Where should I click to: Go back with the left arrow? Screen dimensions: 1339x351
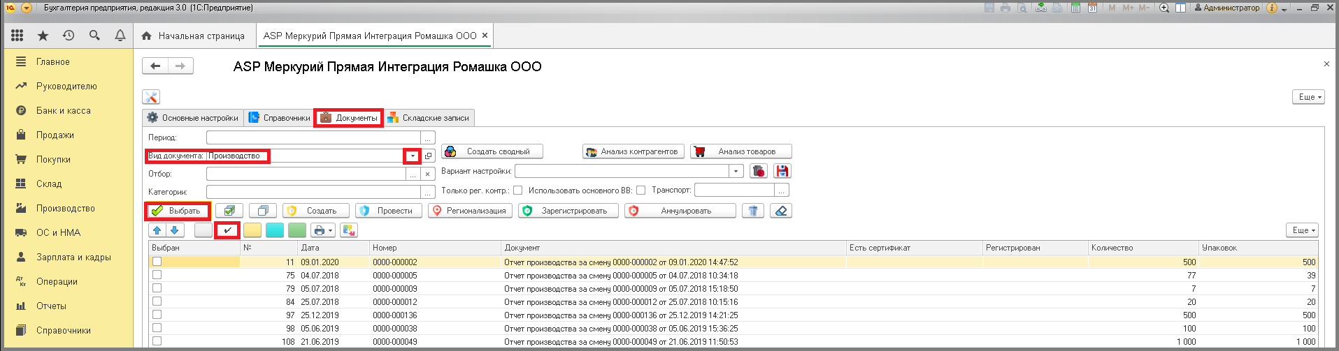(155, 66)
